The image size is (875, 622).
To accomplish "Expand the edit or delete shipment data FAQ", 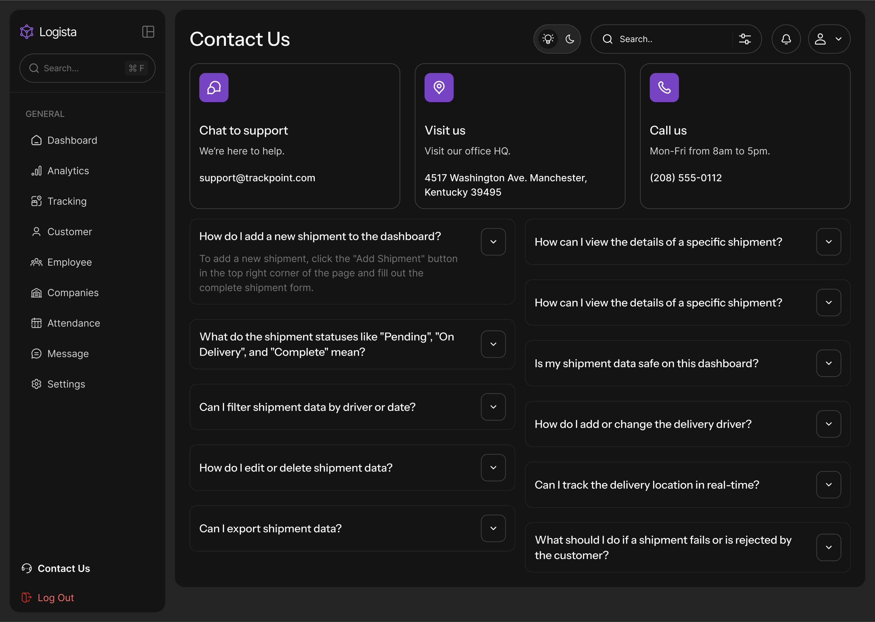I will click(493, 468).
